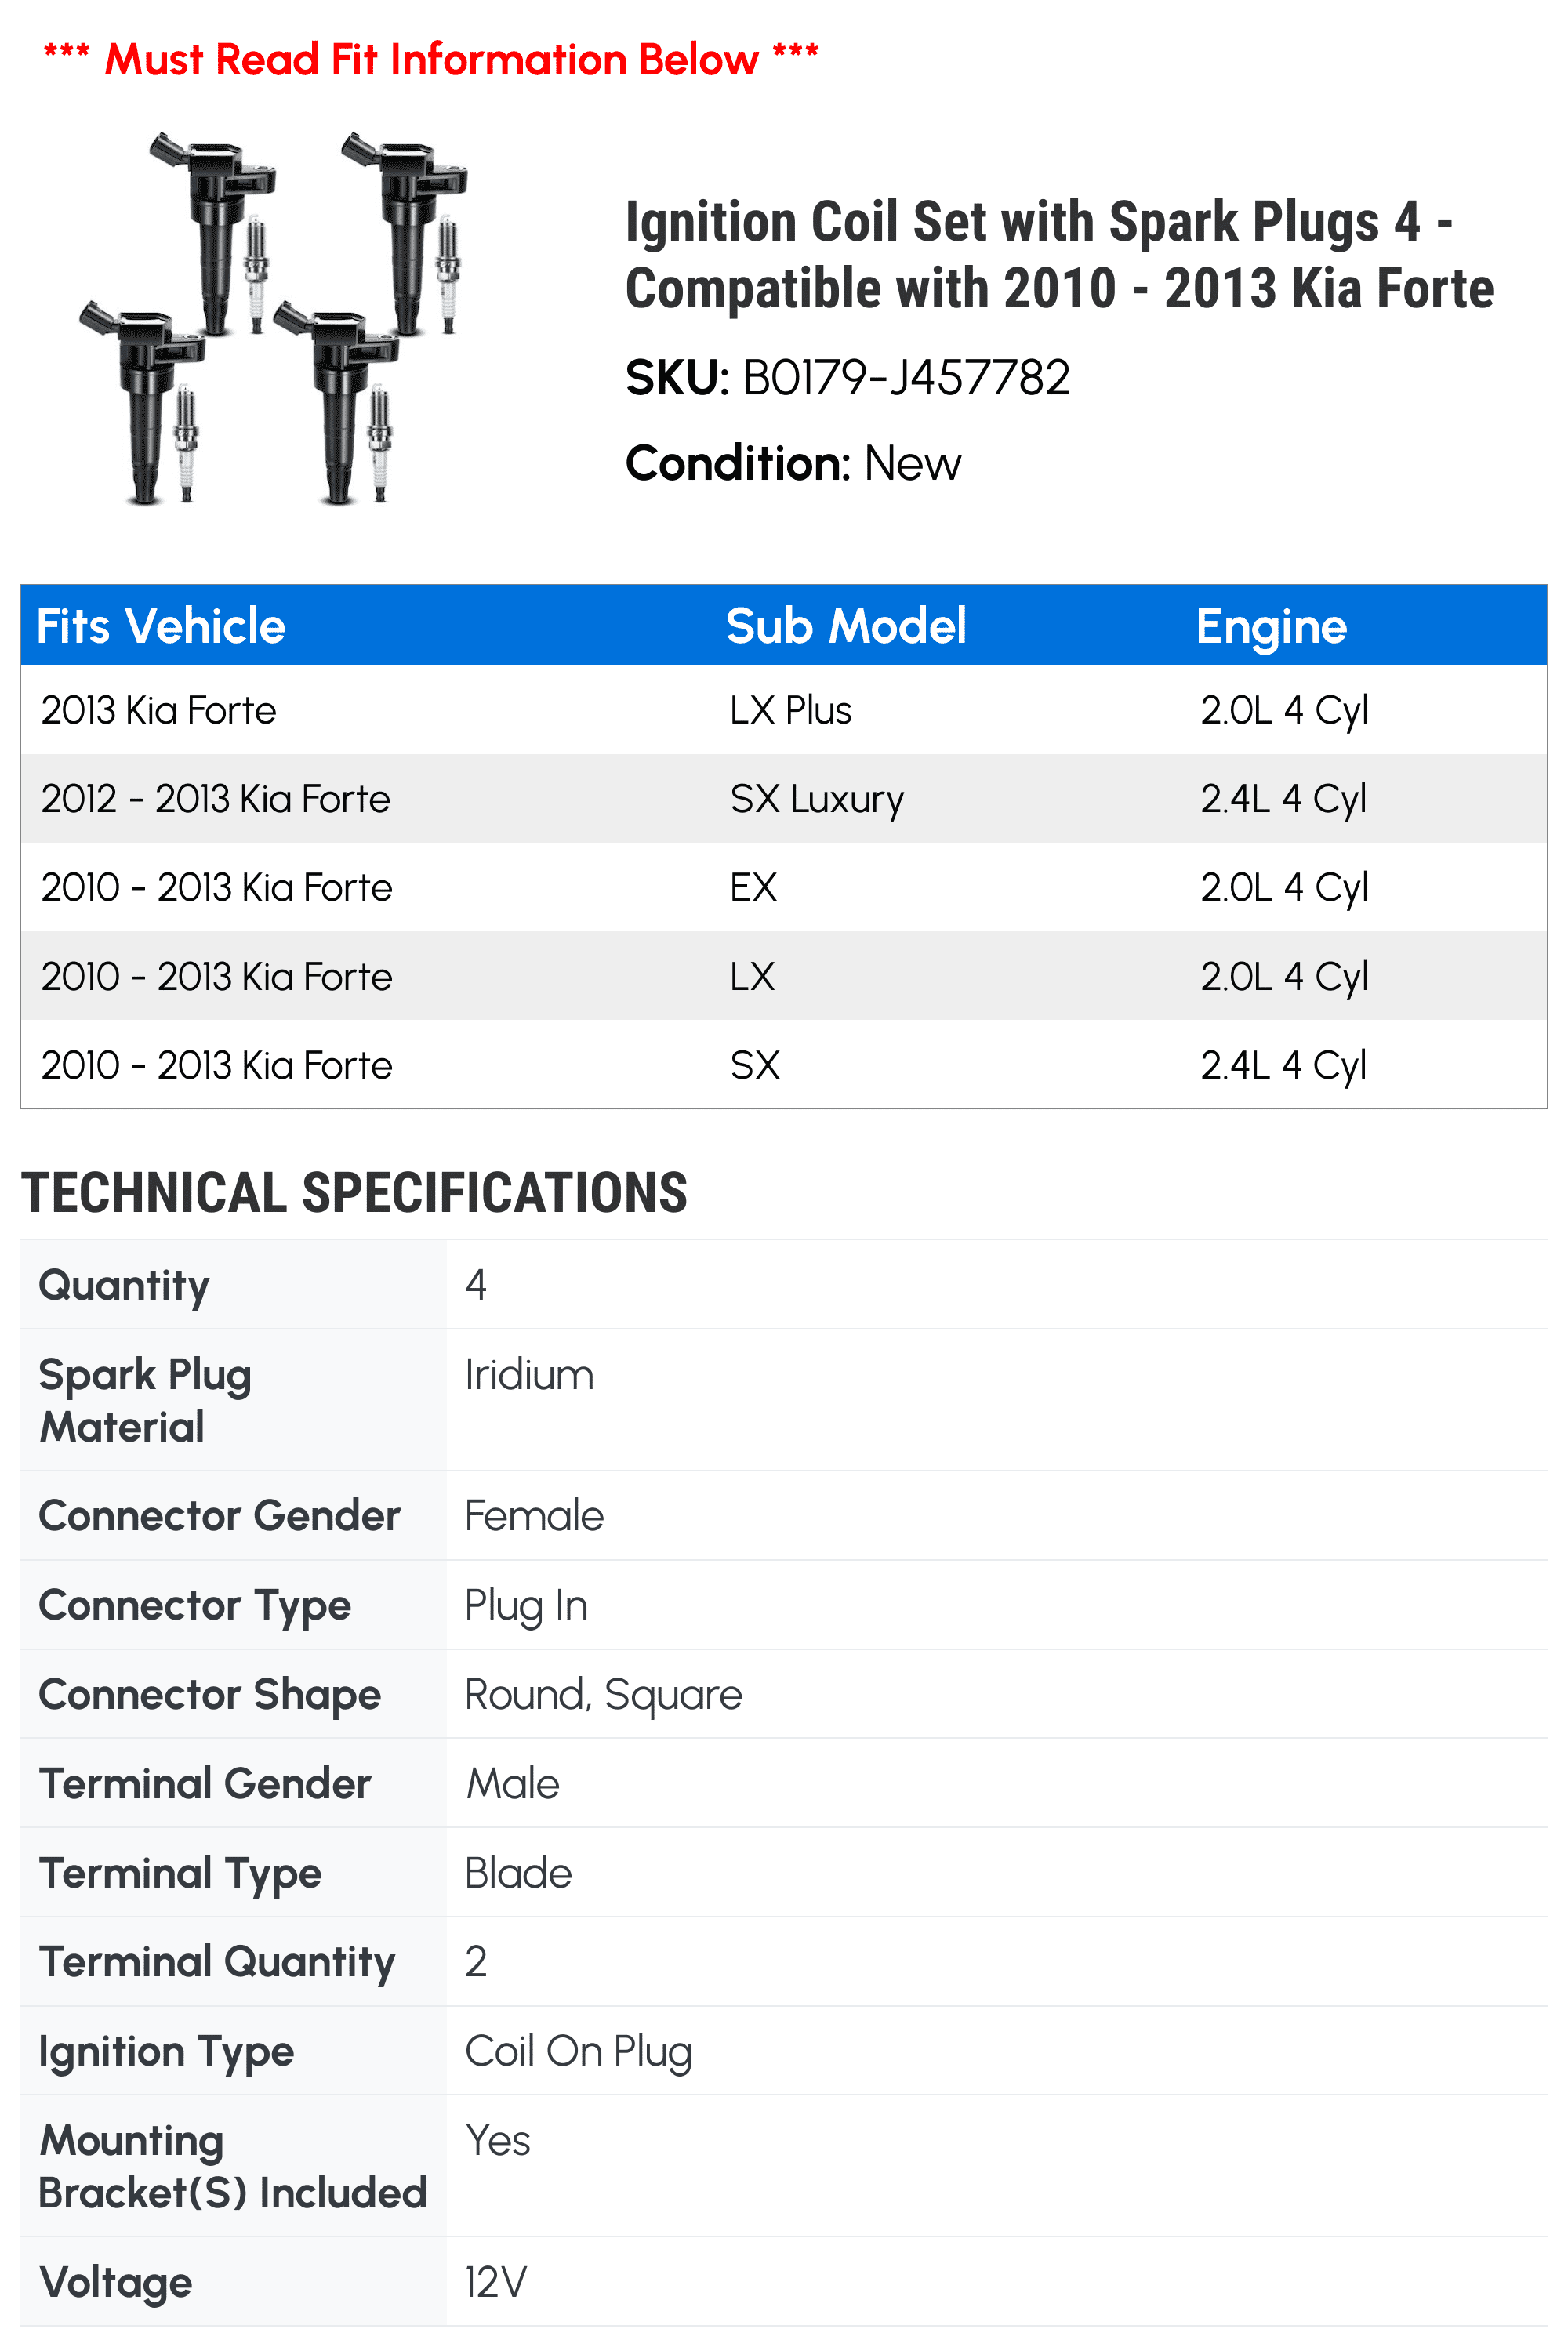Click the Ignition Type Coil On Plug value
Image resolution: width=1568 pixels, height=2347 pixels.
pos(579,2052)
